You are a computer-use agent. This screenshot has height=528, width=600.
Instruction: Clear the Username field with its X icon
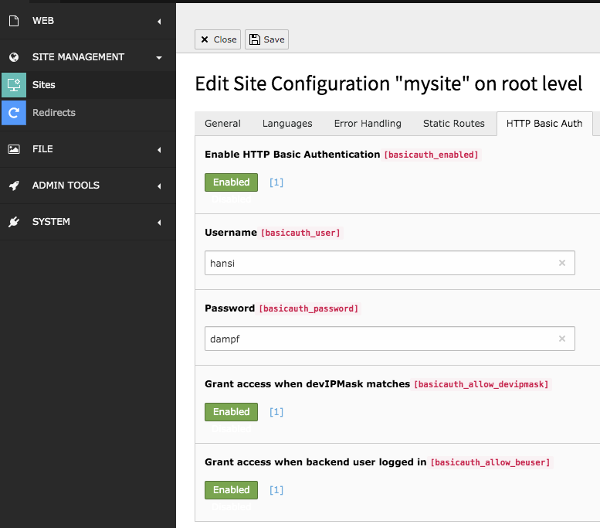(x=562, y=263)
